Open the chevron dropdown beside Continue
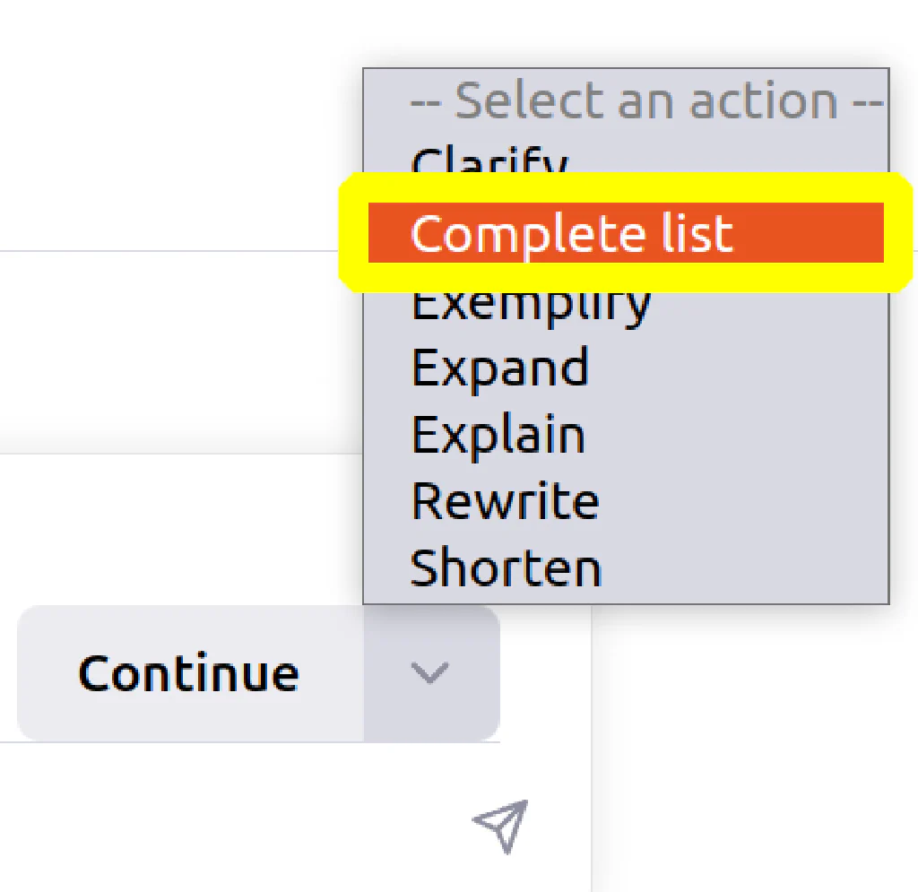Screen dimensions: 918x892 pyautogui.click(x=431, y=673)
